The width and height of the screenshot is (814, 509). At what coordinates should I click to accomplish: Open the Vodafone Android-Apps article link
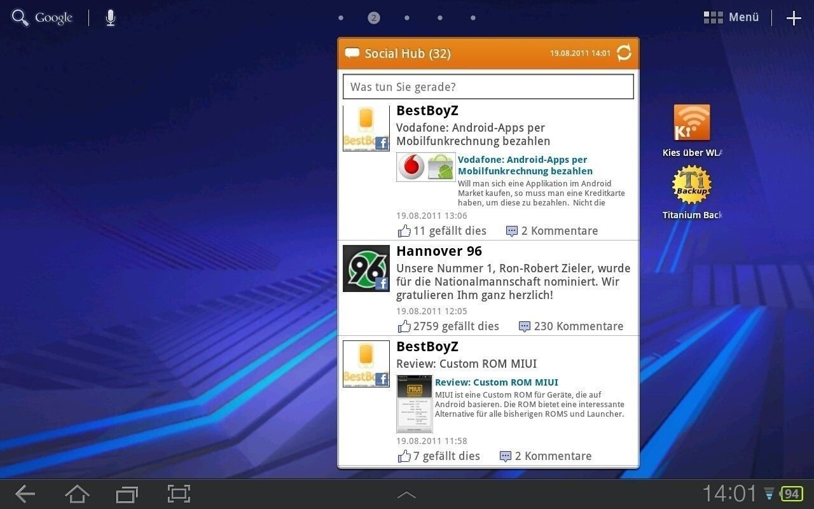tap(525, 165)
